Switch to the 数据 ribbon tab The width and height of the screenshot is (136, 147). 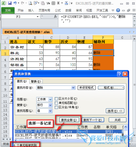click(x=68, y=10)
